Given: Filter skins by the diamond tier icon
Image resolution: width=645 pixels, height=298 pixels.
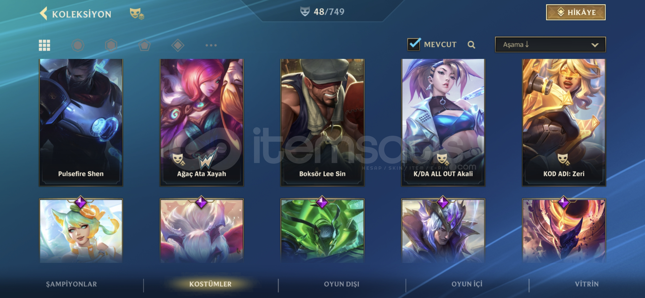Looking at the screenshot, I should 178,45.
